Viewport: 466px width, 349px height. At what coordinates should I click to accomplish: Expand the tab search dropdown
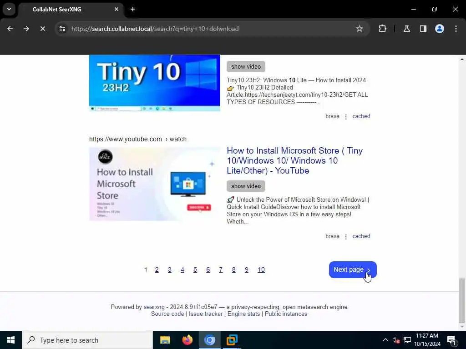click(9, 9)
